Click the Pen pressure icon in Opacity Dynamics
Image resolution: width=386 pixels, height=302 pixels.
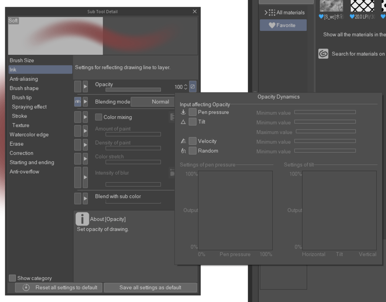click(183, 112)
